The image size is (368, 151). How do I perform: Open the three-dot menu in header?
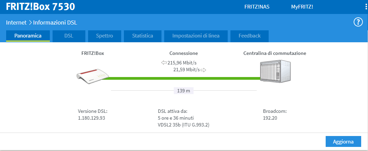(x=366, y=7)
